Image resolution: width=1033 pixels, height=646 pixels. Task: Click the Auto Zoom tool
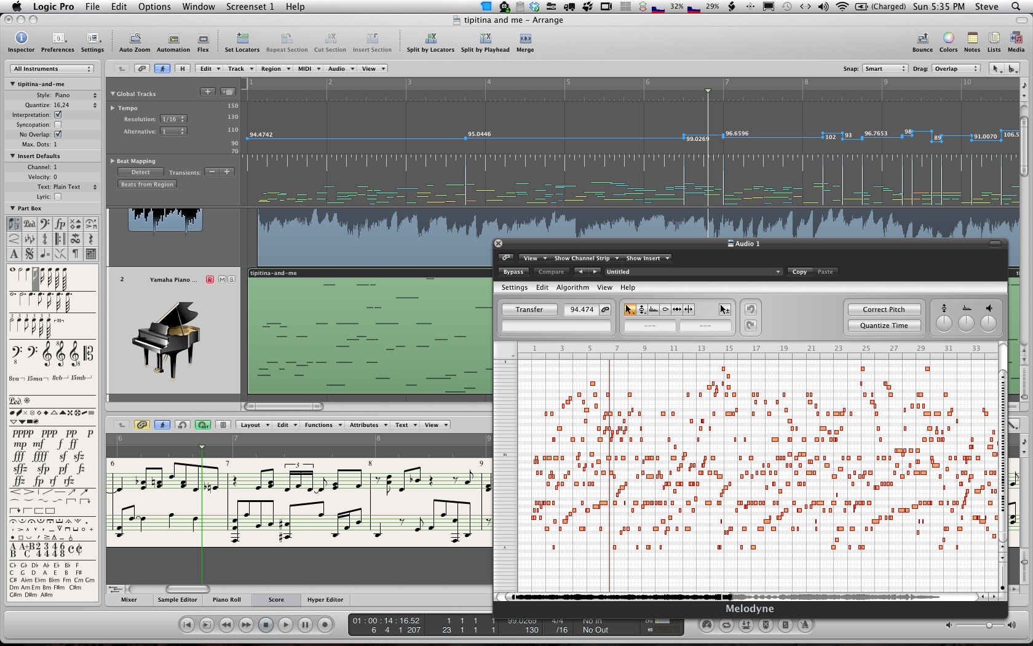[135, 42]
